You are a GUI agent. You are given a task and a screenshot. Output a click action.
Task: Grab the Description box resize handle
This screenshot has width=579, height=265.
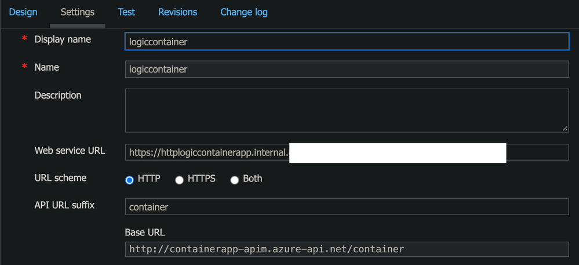pyautogui.click(x=565, y=128)
